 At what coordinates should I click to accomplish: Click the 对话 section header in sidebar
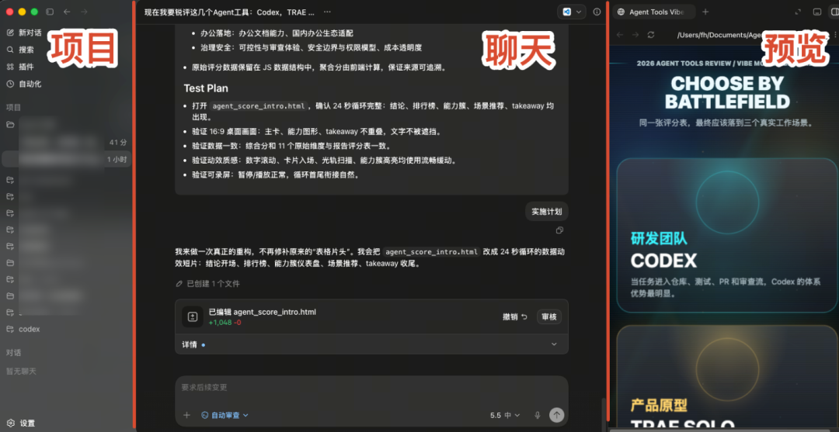point(14,352)
